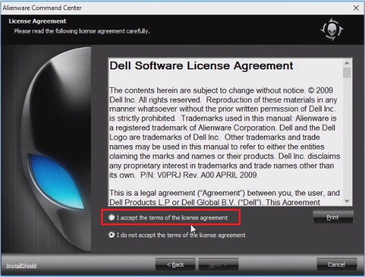Click the 'Dell Software License Agreement' heading

[201, 66]
